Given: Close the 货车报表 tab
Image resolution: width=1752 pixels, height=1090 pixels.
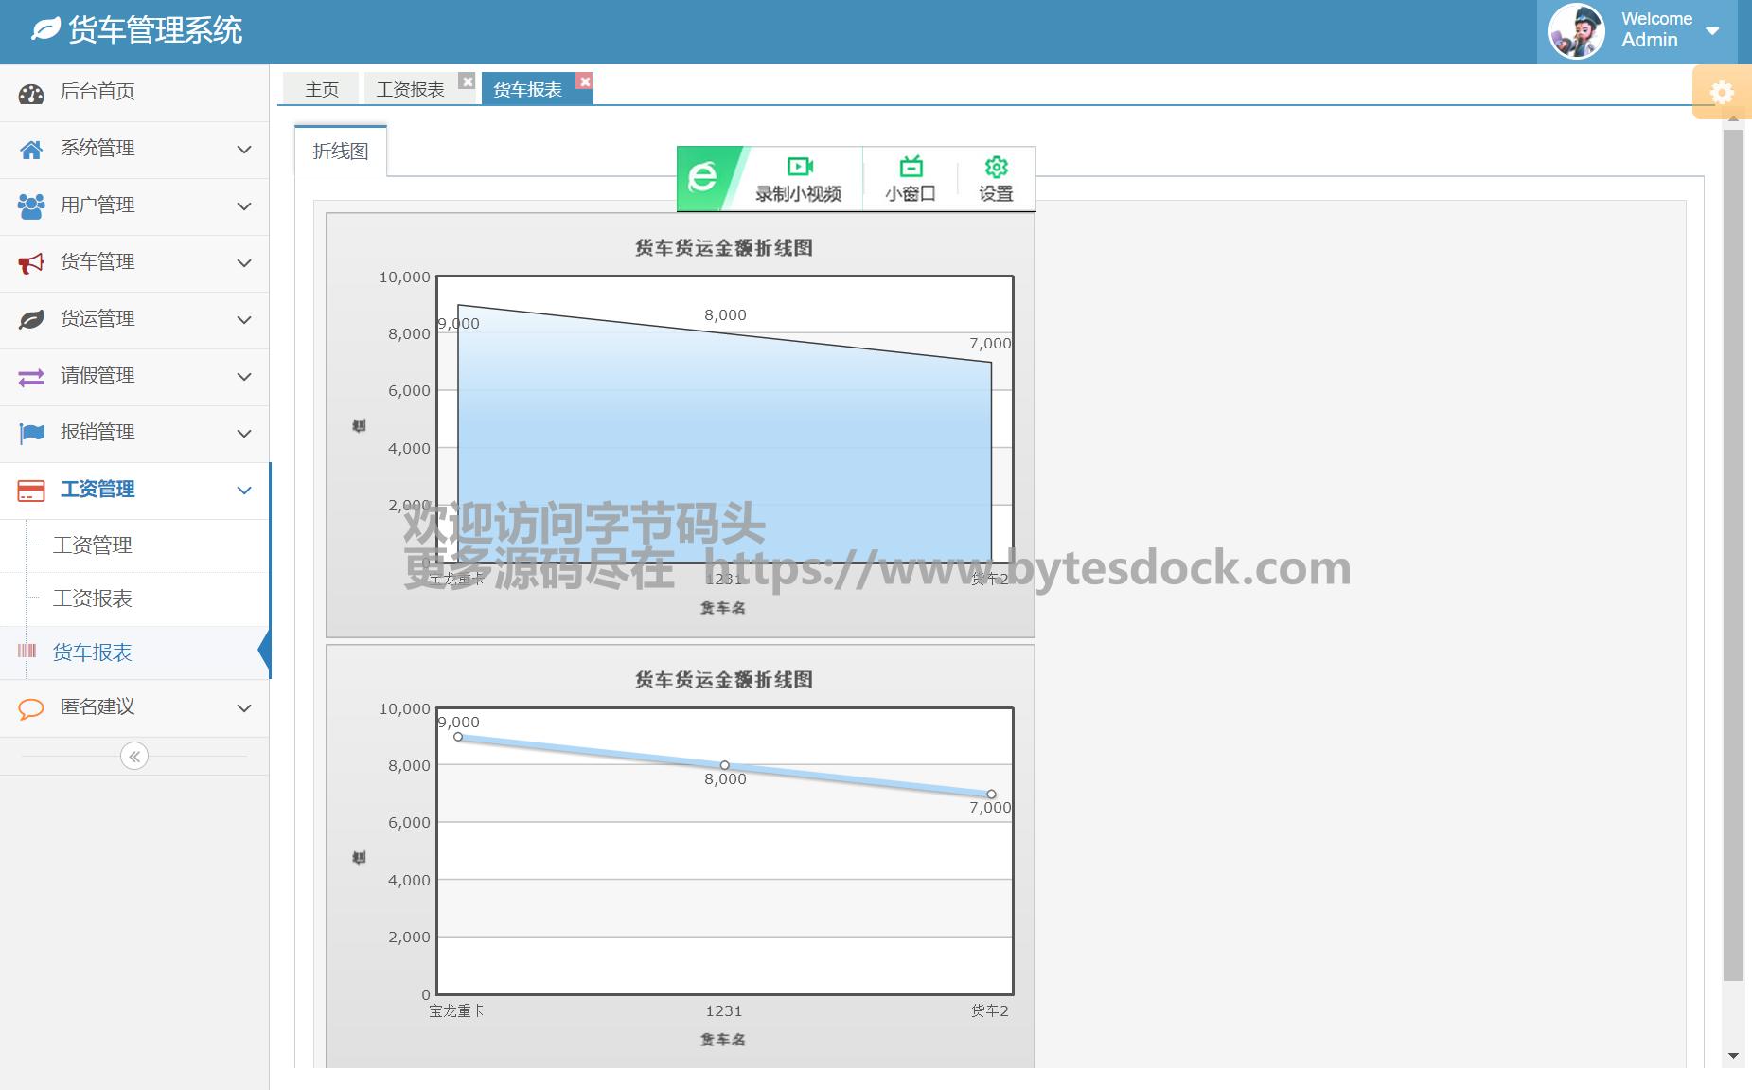Looking at the screenshot, I should 585,81.
